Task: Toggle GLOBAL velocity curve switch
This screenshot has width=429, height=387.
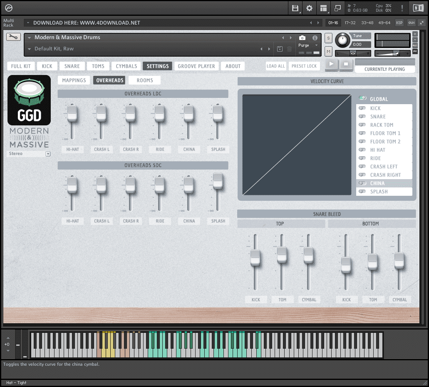Action: pyautogui.click(x=362, y=98)
